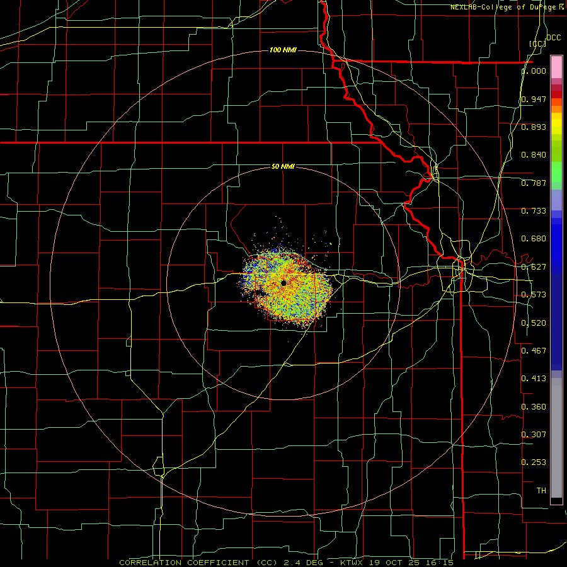Select the 0.413 legend value
The width and height of the screenshot is (567, 567).
tap(534, 379)
